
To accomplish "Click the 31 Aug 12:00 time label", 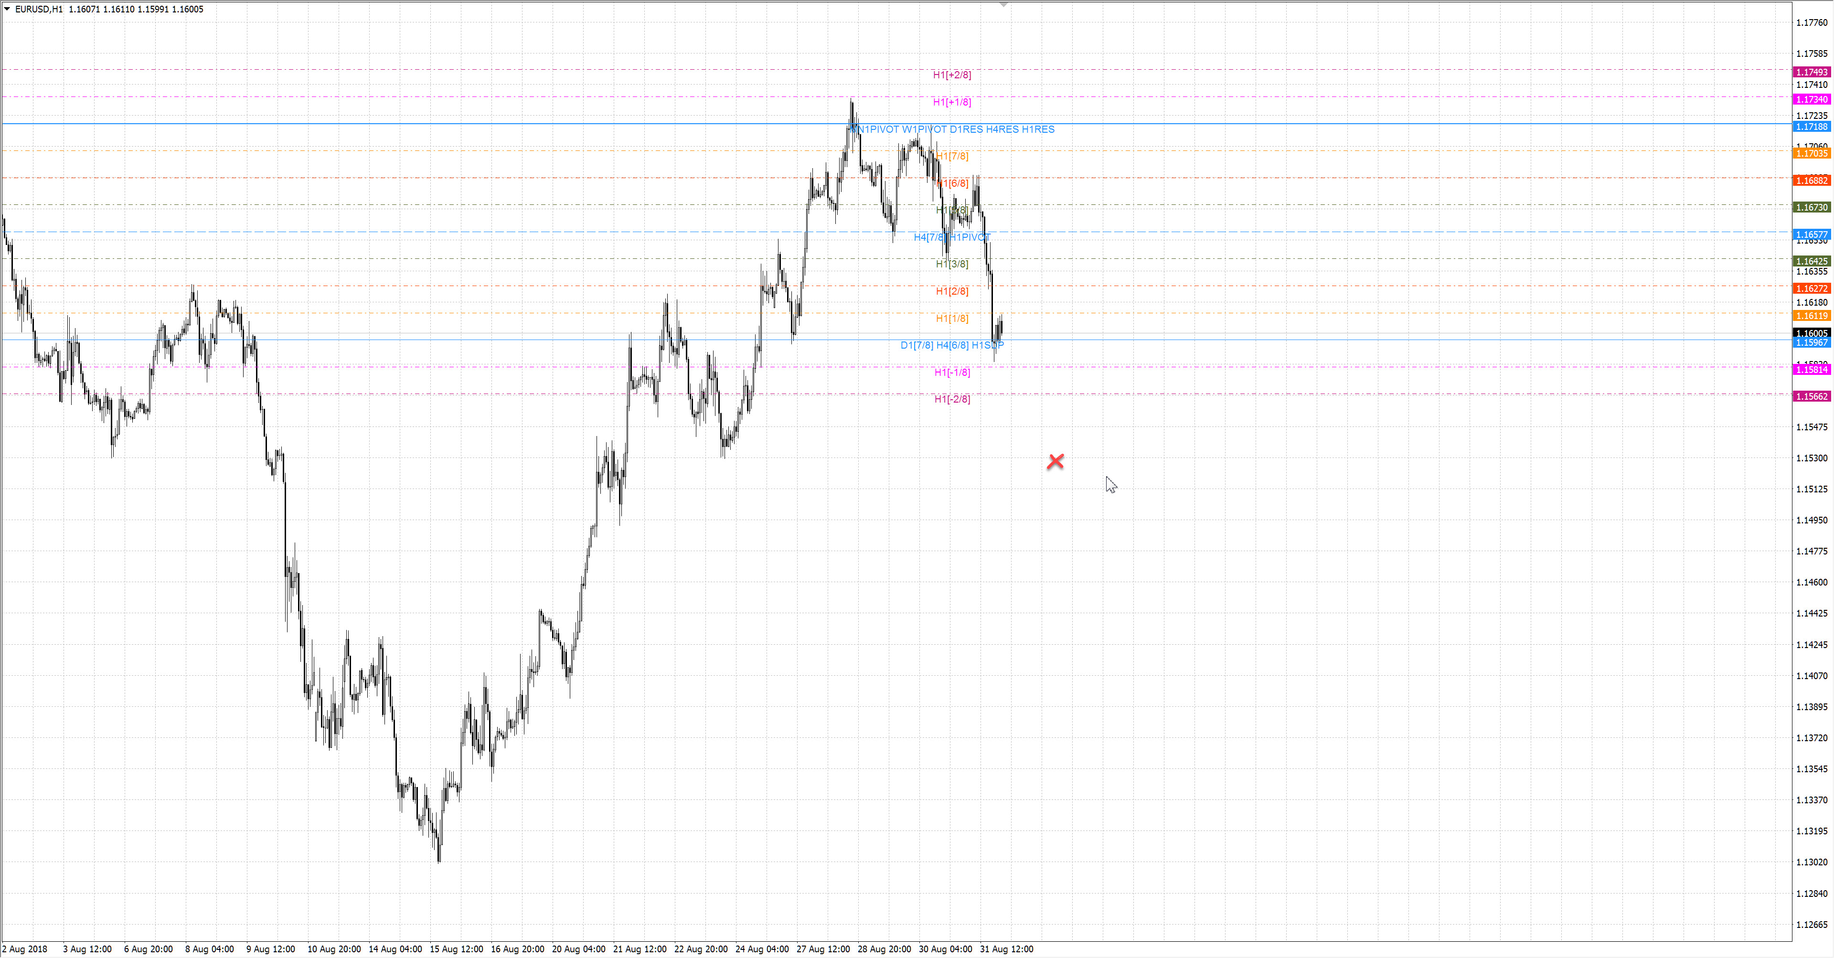I will 1006,949.
